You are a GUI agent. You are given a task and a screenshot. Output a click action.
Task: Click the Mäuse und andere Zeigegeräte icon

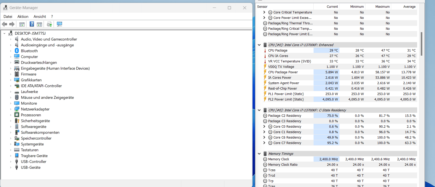tap(17, 97)
